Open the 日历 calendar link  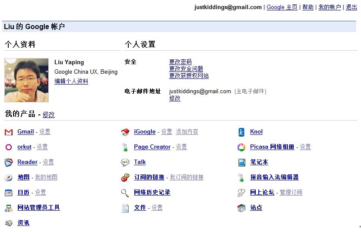(x=23, y=192)
